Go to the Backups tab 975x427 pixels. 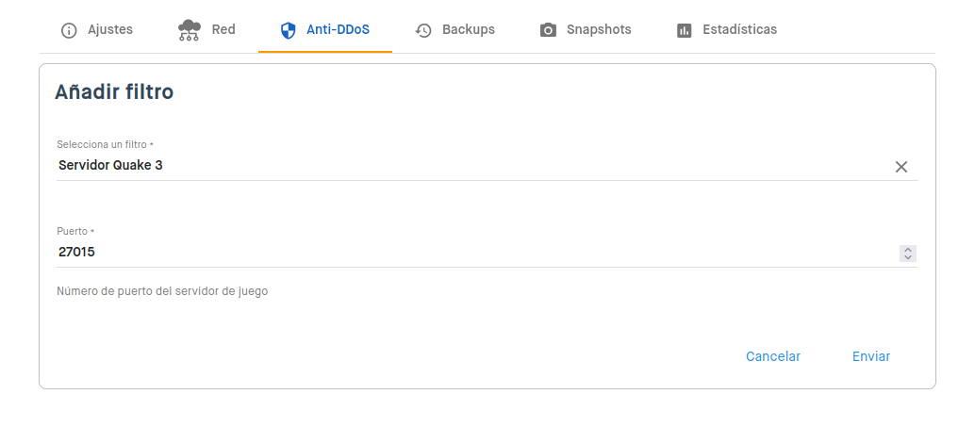point(469,29)
